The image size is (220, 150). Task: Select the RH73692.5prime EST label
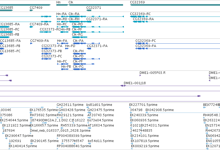[43, 115]
